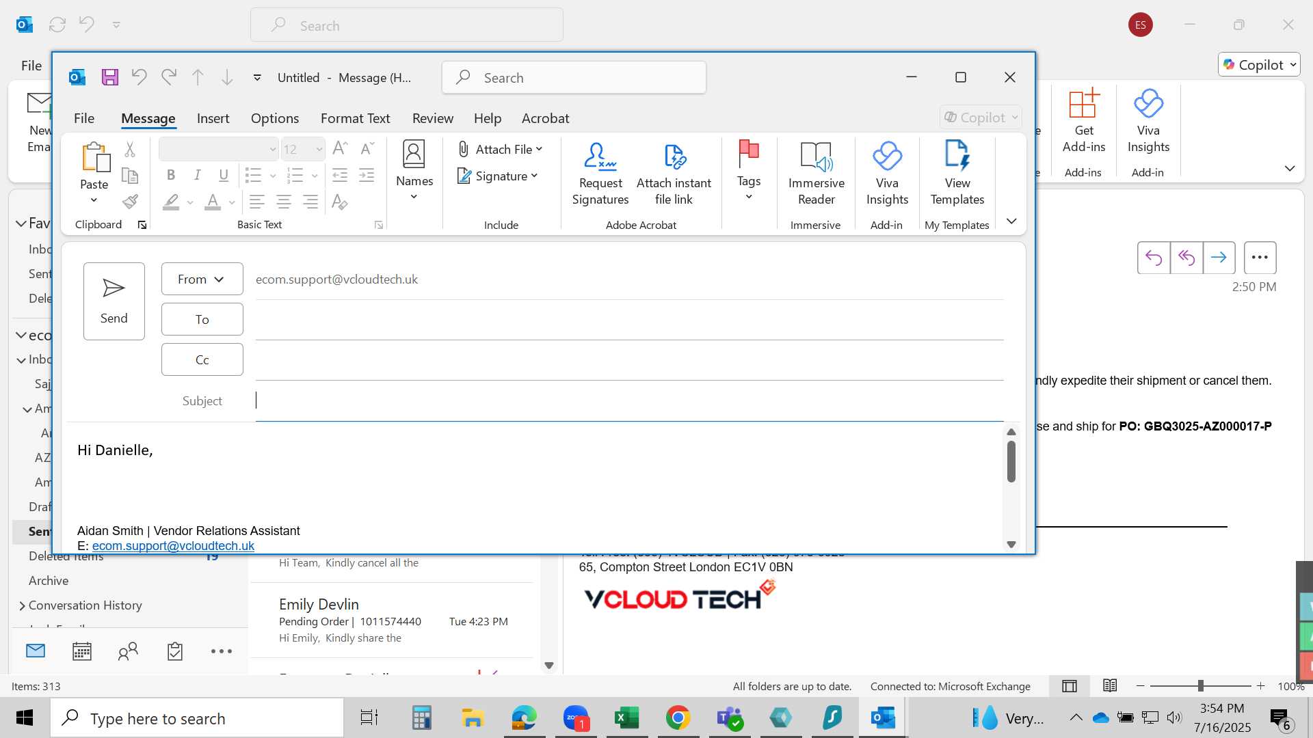
Task: Toggle Bold formatting
Action: 171,176
